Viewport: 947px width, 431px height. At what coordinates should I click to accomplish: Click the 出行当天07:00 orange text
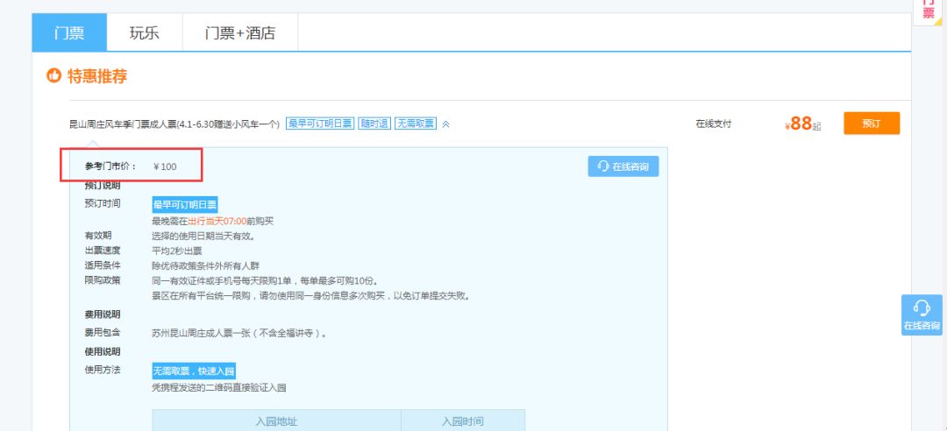(x=217, y=222)
